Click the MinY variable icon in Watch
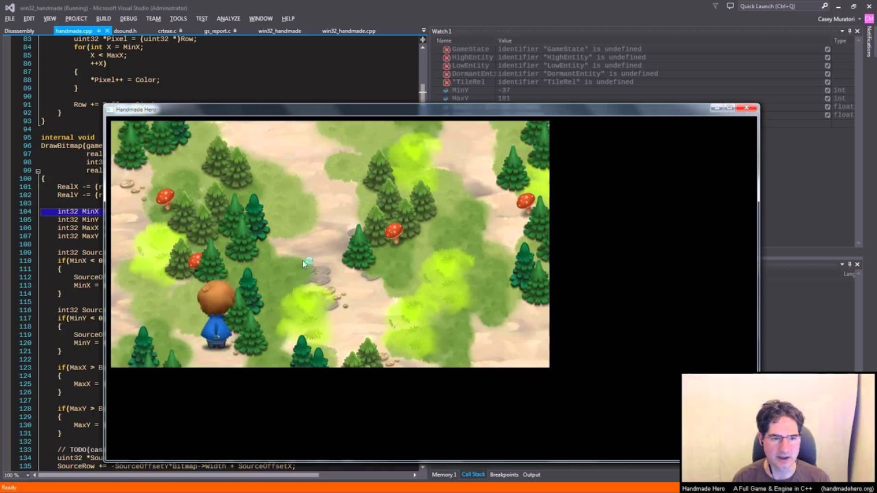This screenshot has width=877, height=493. tap(446, 90)
